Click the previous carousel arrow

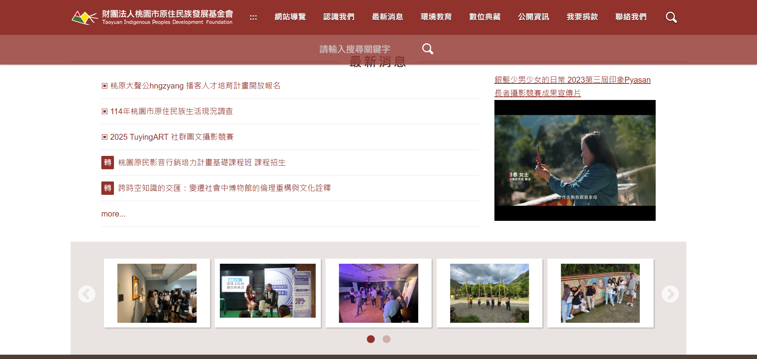tap(87, 294)
